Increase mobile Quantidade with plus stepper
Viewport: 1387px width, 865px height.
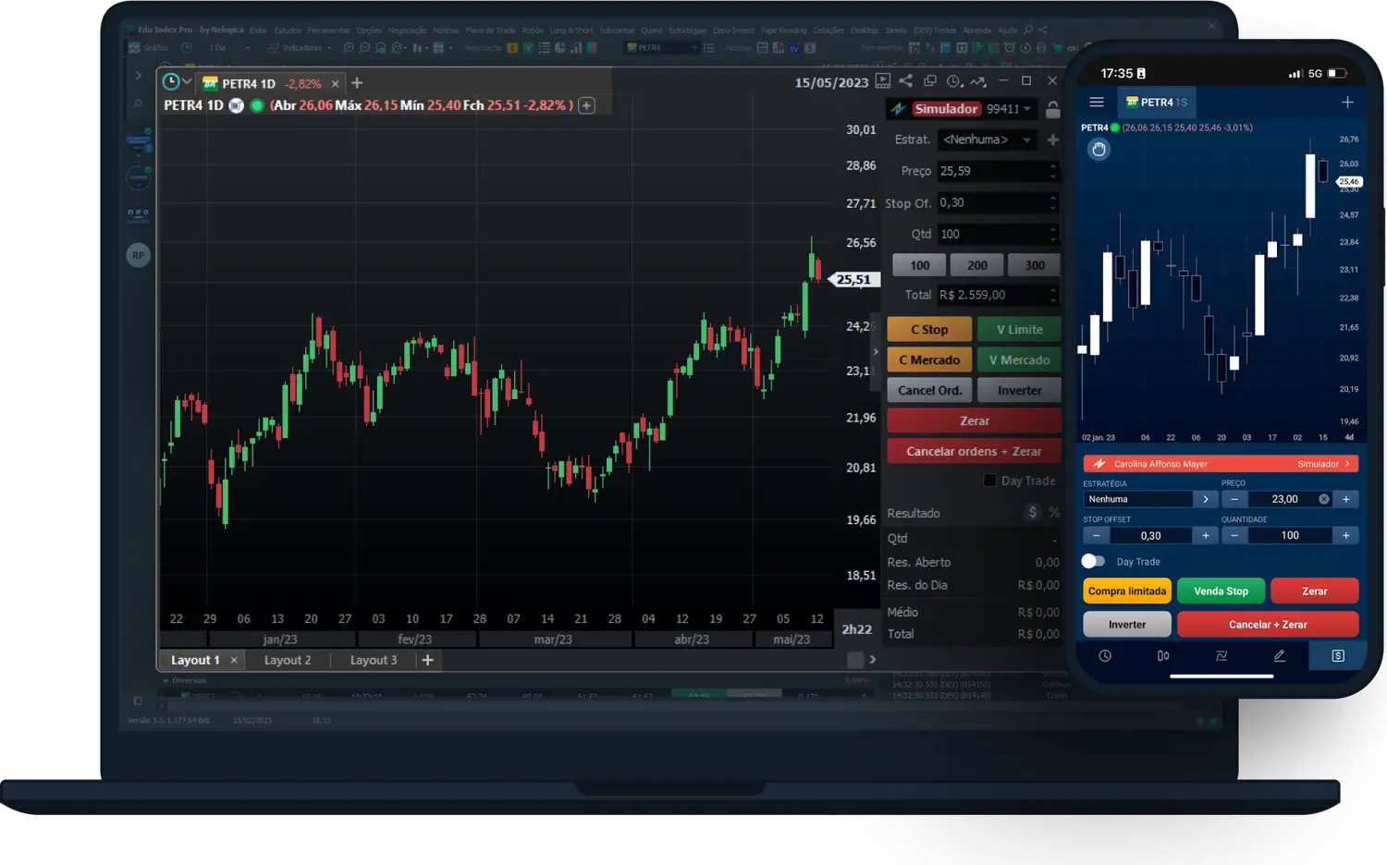[1345, 535]
